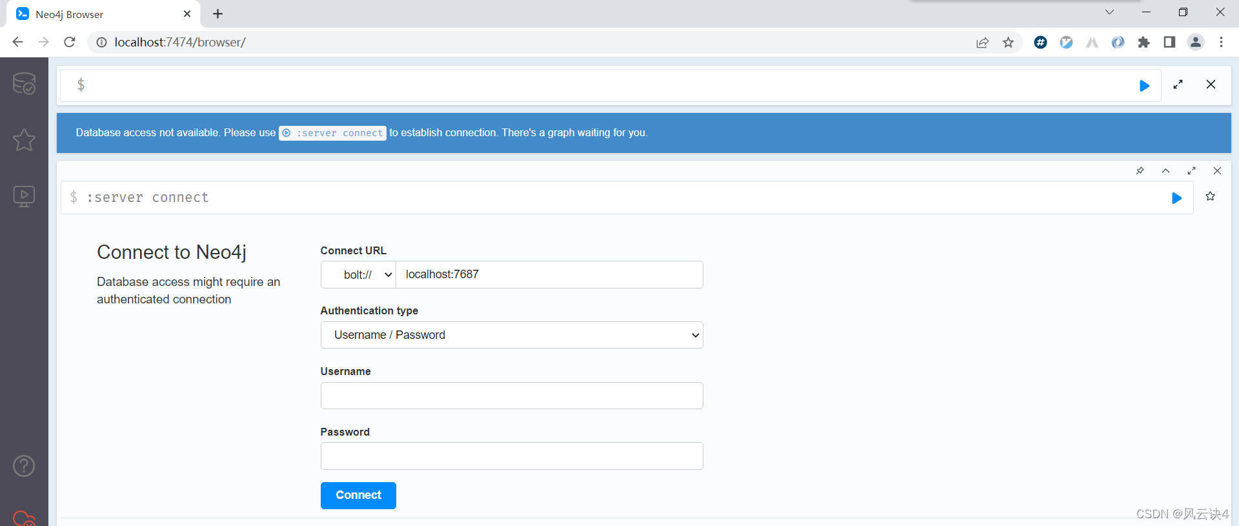The width and height of the screenshot is (1239, 526).
Task: Open the Help question mark sidebar icon
Action: [x=24, y=465]
